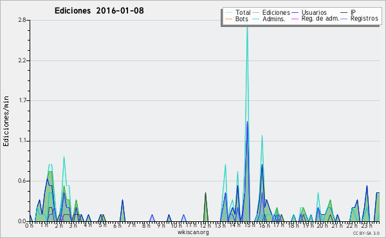The image size is (386, 238).
Task: Click the '3 h' x-axis label
Action: pyautogui.click(x=73, y=225)
